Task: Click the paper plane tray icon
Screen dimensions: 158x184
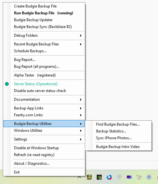Action: point(139,177)
